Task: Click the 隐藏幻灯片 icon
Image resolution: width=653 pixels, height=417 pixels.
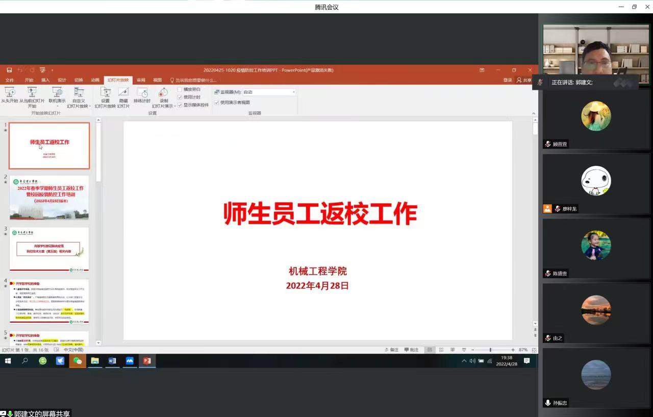Action: tap(123, 92)
